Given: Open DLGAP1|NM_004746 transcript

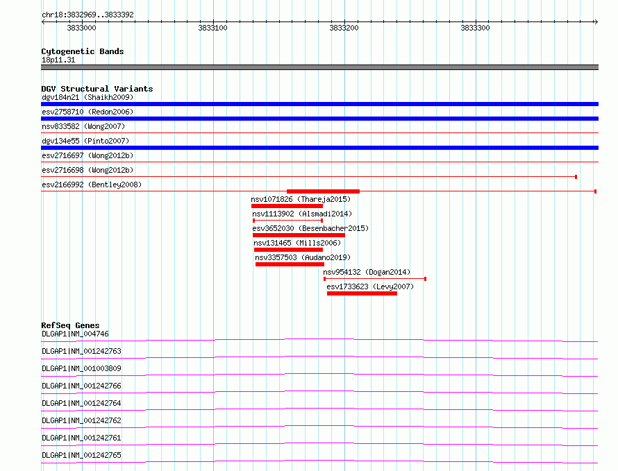Looking at the screenshot, I should [75, 334].
